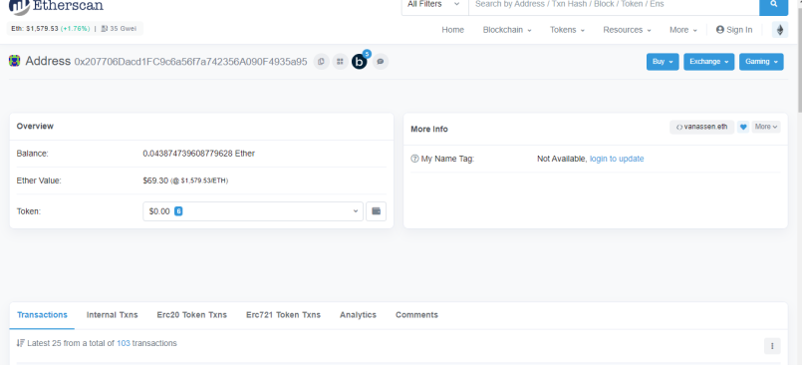Click the sort icon before Latest 25

tap(21, 343)
